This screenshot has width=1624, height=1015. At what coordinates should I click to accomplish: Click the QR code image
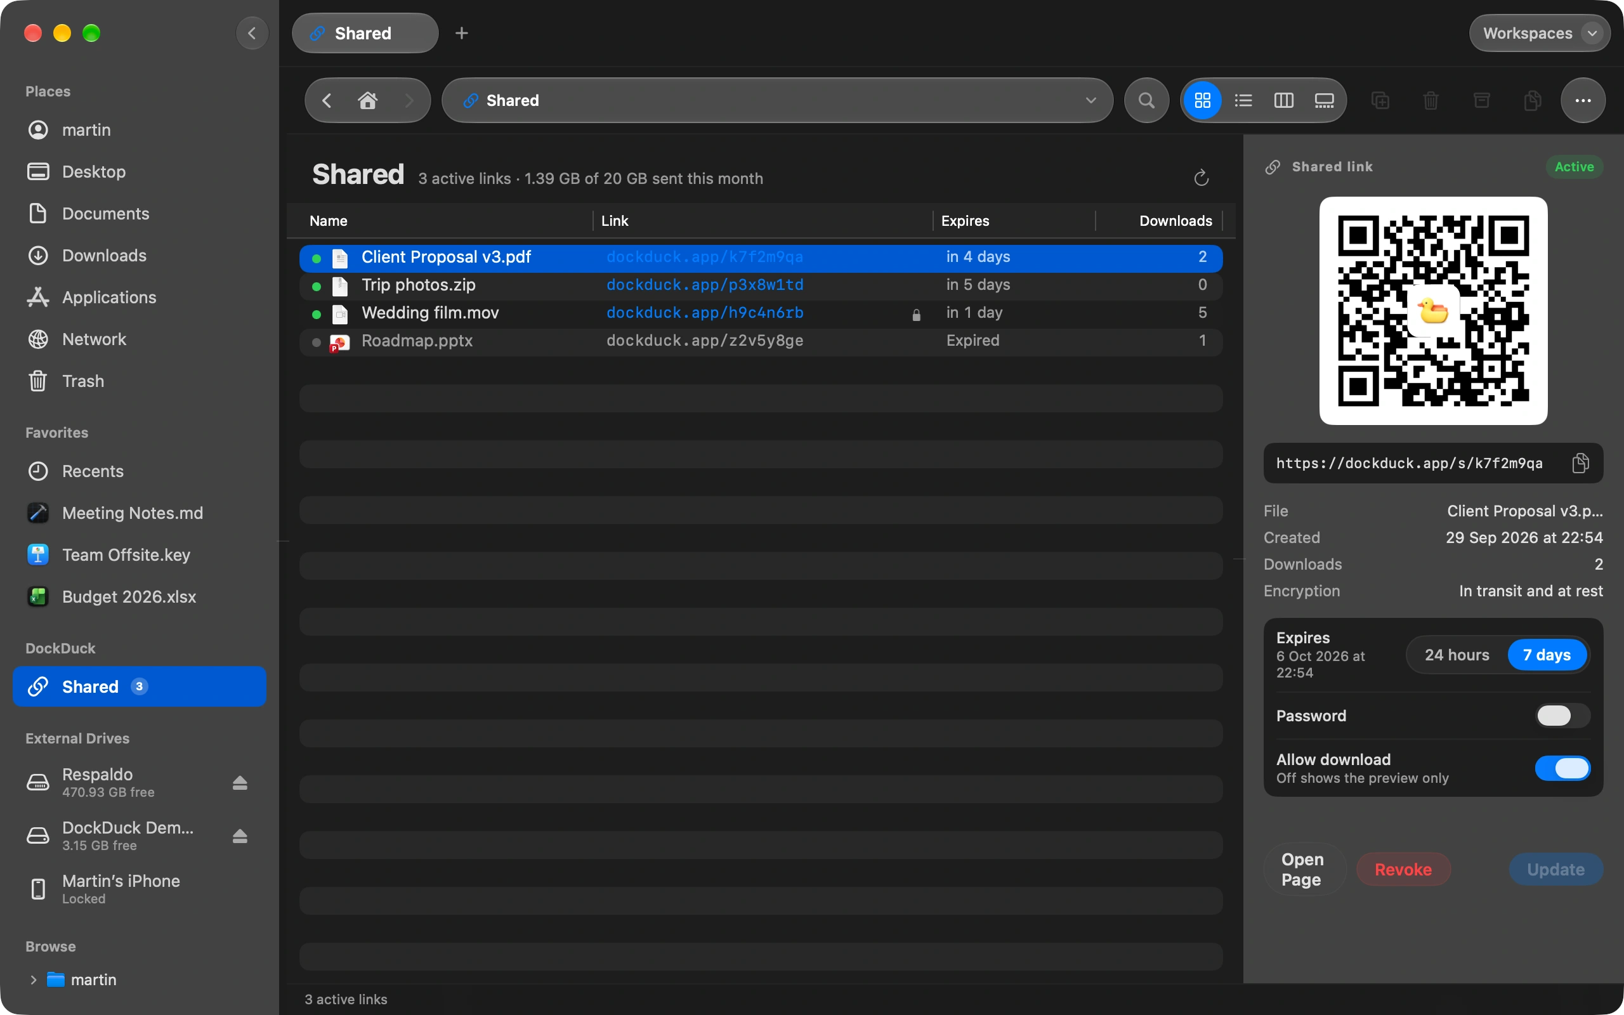1433,310
